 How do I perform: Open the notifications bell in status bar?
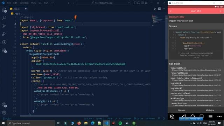point(164,119)
